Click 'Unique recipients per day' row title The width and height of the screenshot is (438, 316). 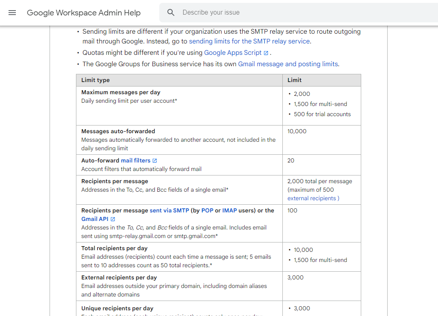[x=117, y=308]
